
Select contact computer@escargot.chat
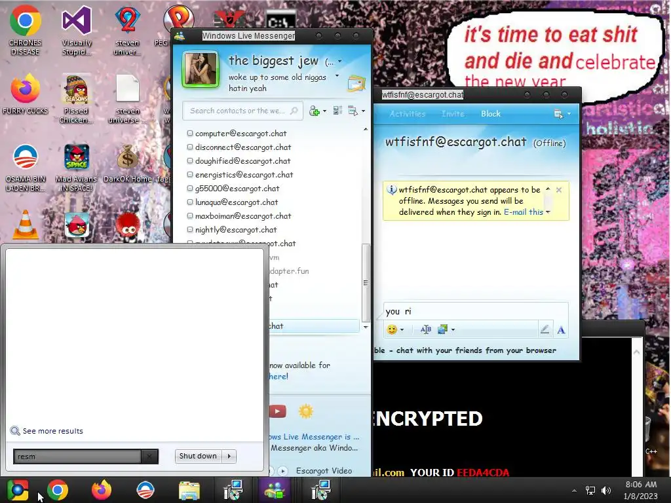coord(241,134)
